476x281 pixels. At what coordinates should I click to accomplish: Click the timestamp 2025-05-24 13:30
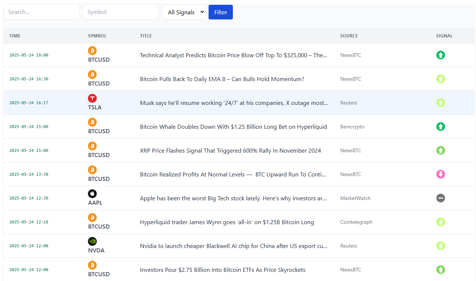pyautogui.click(x=29, y=174)
